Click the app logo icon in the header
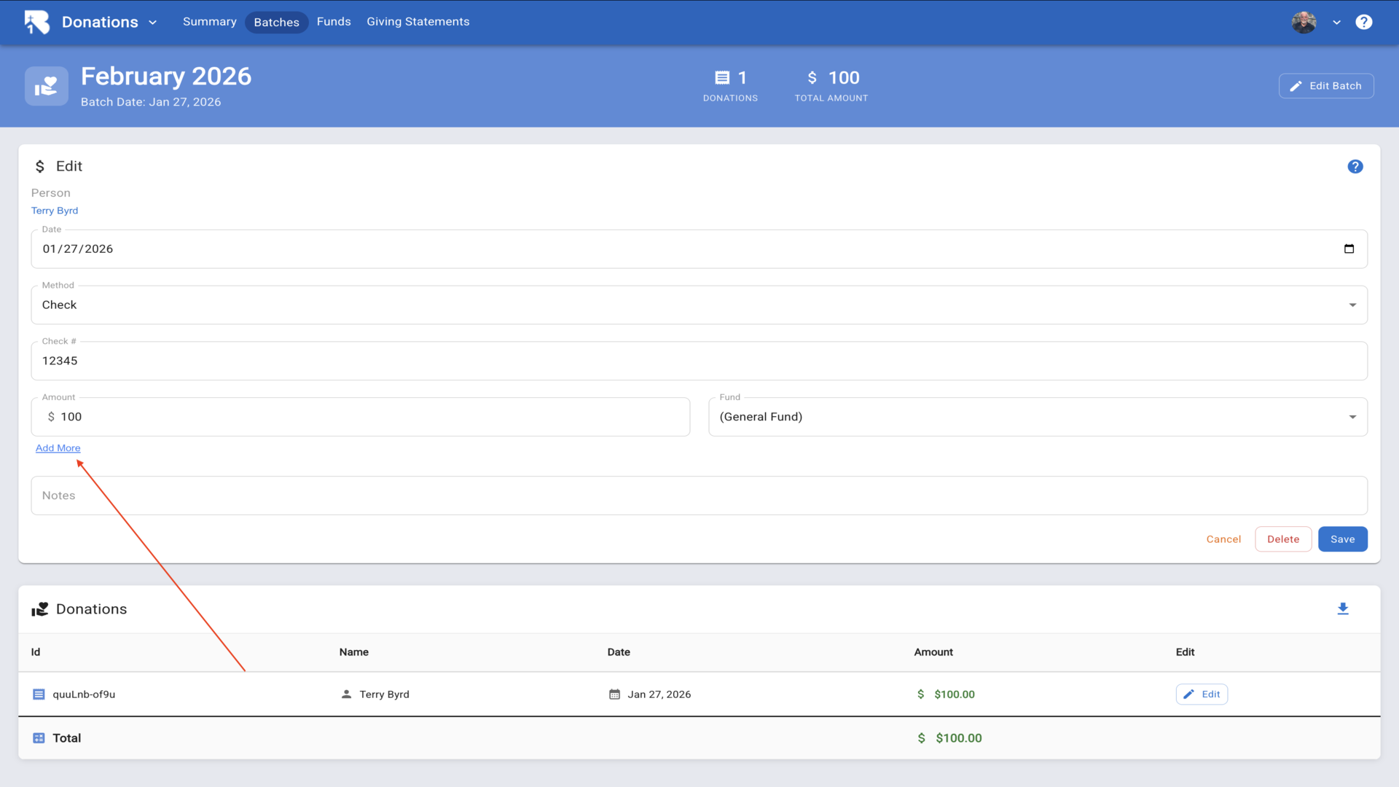This screenshot has width=1399, height=787. tap(36, 22)
